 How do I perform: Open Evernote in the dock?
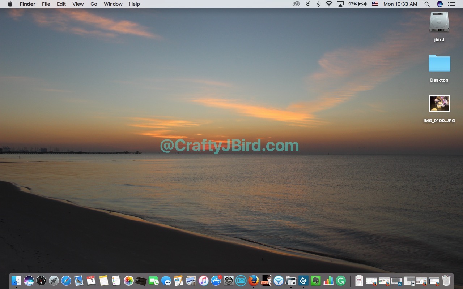[x=316, y=281]
